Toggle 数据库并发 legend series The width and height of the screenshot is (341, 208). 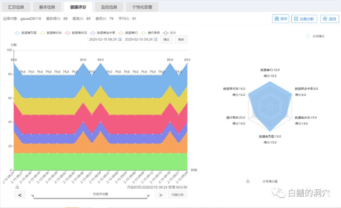tap(76, 33)
